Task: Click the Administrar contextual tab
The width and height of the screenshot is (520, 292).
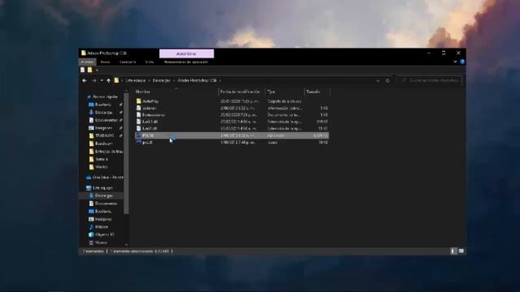Action: [x=187, y=54]
